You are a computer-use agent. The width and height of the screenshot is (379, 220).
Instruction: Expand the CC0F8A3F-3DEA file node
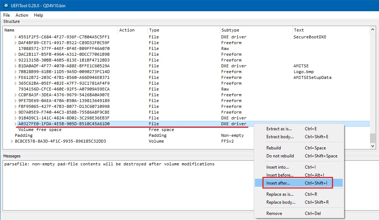click(x=16, y=95)
